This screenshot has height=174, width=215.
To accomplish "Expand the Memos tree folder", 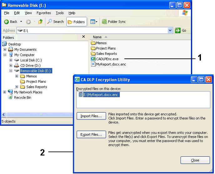I will (17, 76).
